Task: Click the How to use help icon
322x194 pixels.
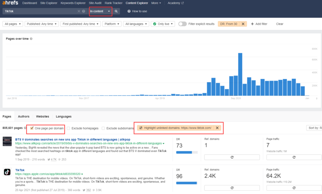Action: tap(129, 11)
